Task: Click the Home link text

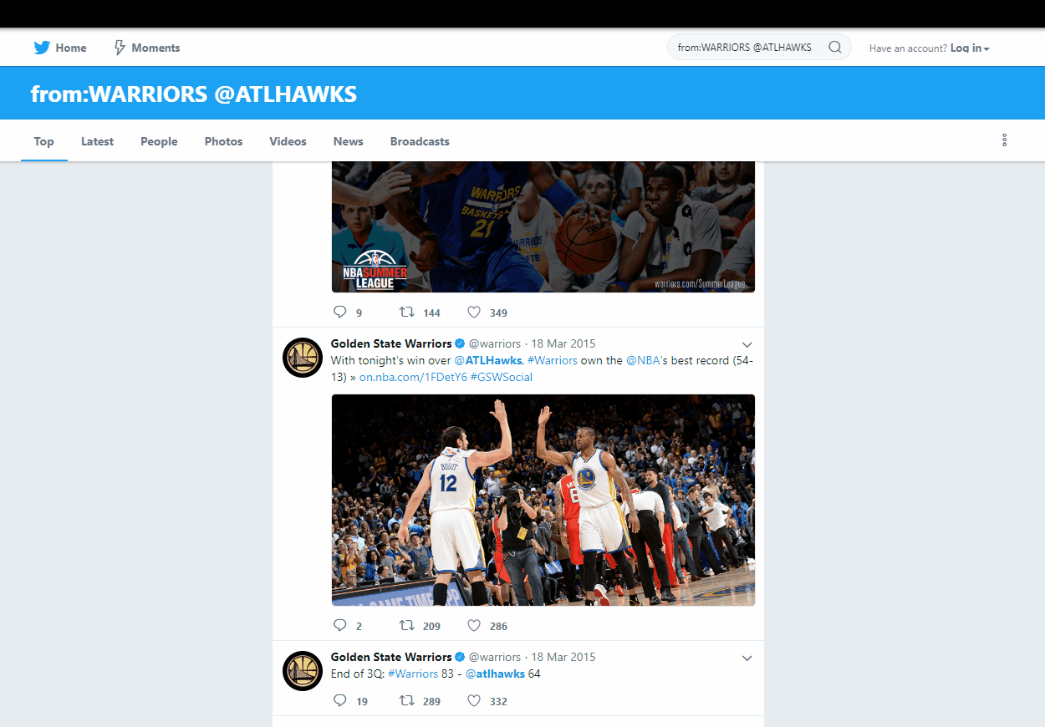Action: (71, 48)
